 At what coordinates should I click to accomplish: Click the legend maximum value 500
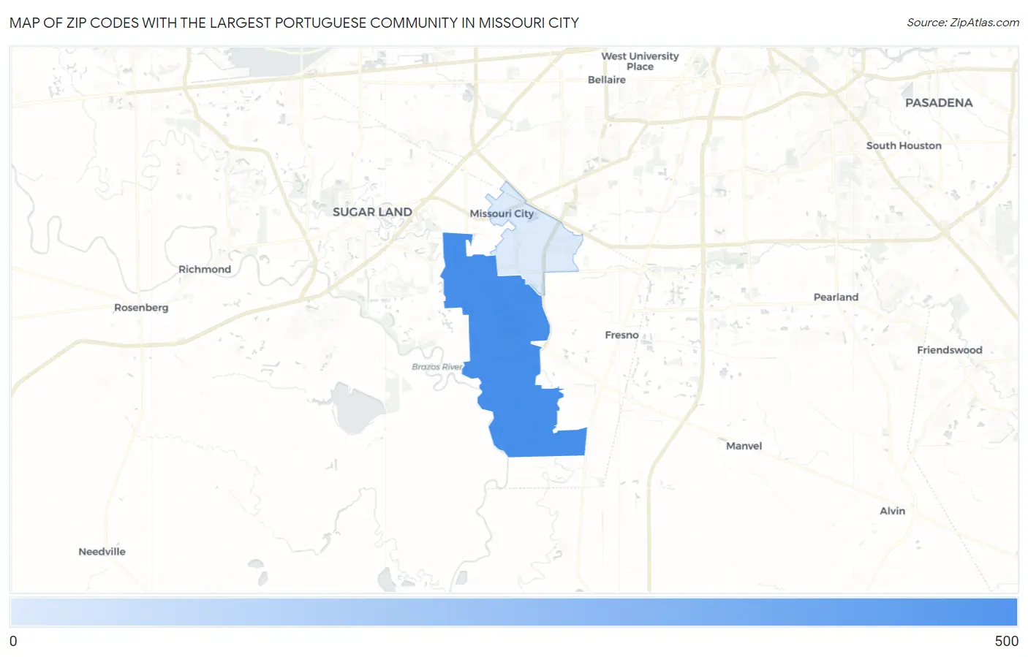tap(1006, 642)
